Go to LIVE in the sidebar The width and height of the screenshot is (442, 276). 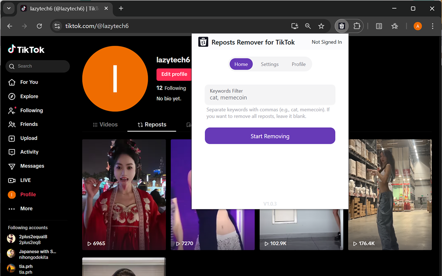click(25, 180)
